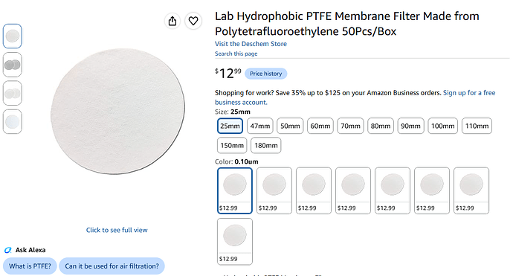
Task: Pick the last color swatch in the second row
Action: click(x=235, y=242)
